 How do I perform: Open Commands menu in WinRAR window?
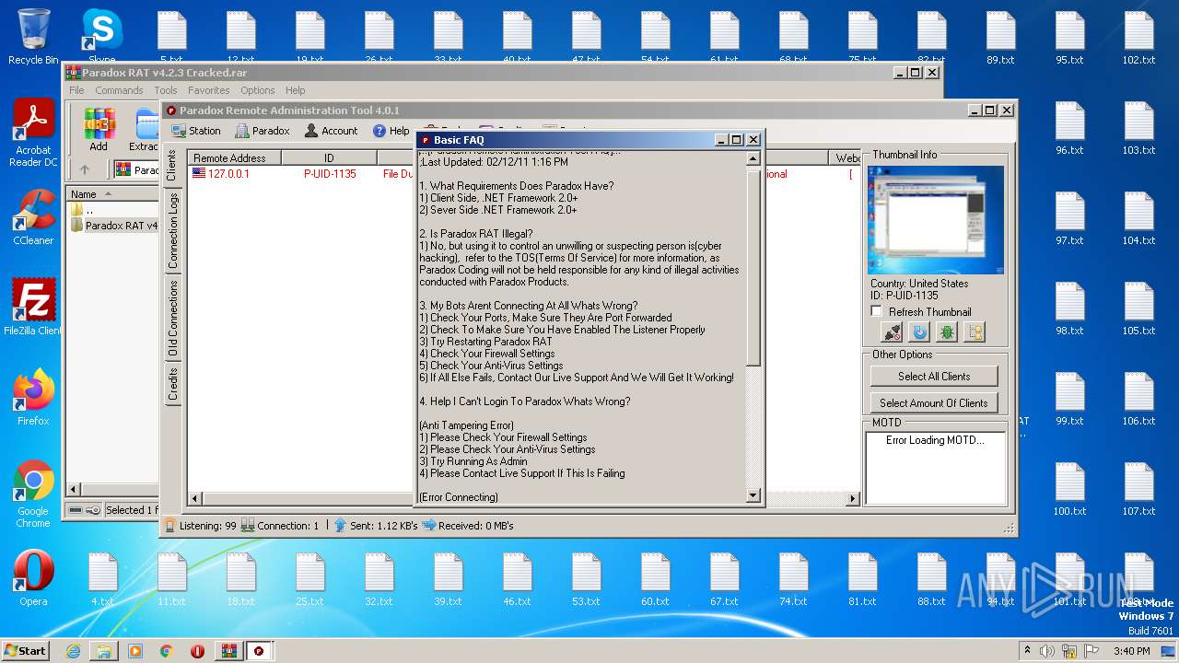tap(119, 90)
